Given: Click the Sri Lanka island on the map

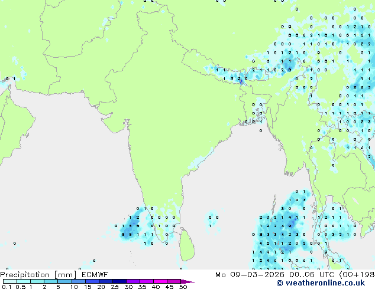Looking at the screenshot, I should (187, 245).
